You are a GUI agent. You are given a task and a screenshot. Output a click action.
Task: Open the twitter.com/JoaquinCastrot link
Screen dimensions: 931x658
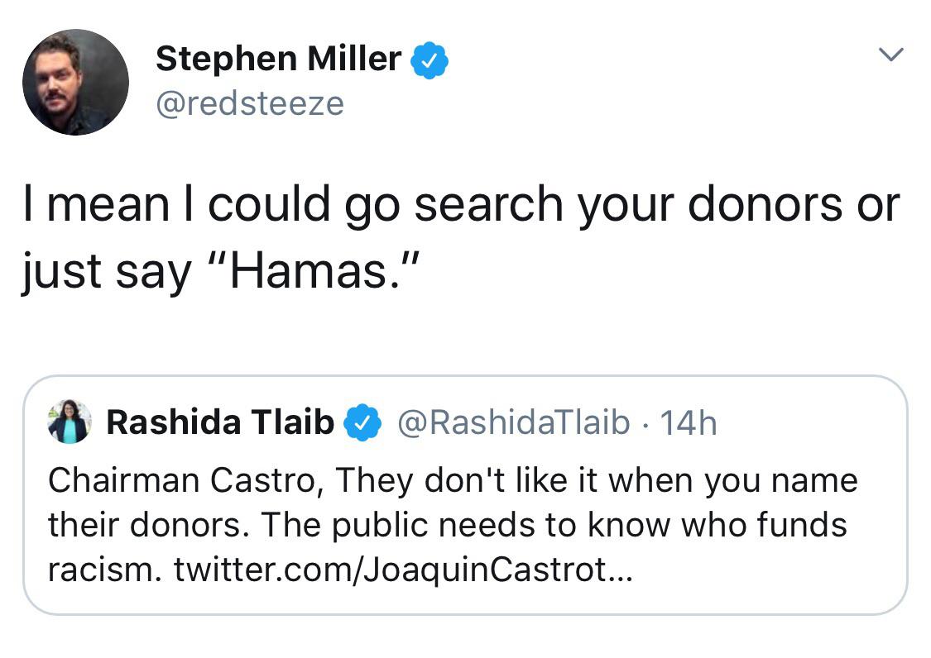pos(403,570)
